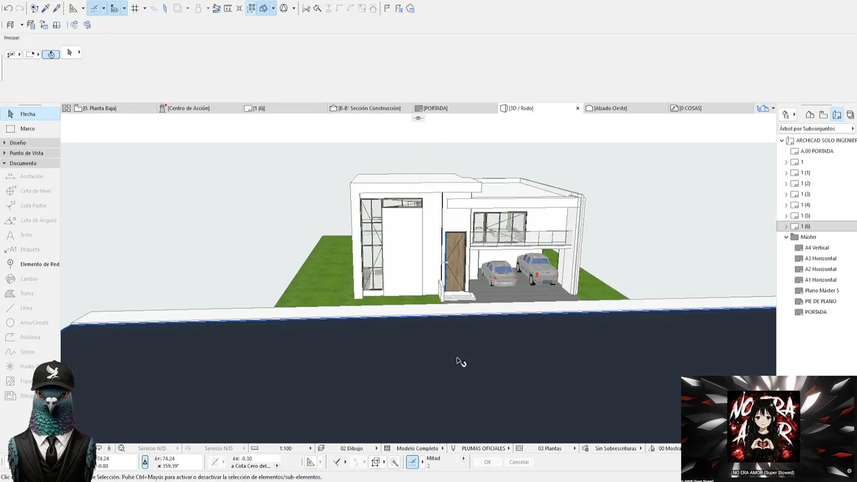This screenshot has height=482, width=857.
Task: Select the pick-up parameters eyedropper icon
Action: [x=45, y=9]
